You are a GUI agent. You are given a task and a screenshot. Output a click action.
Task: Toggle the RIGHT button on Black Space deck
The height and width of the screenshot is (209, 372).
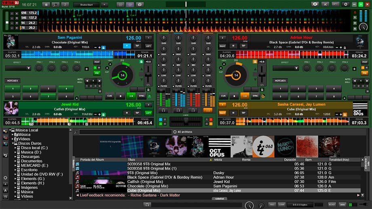(222, 46)
